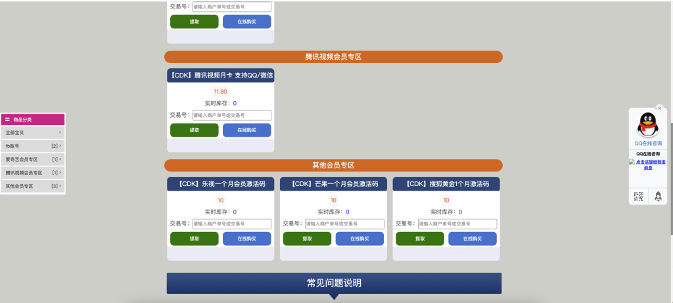
Task: Close the QQ consultation widget
Action: [659, 108]
